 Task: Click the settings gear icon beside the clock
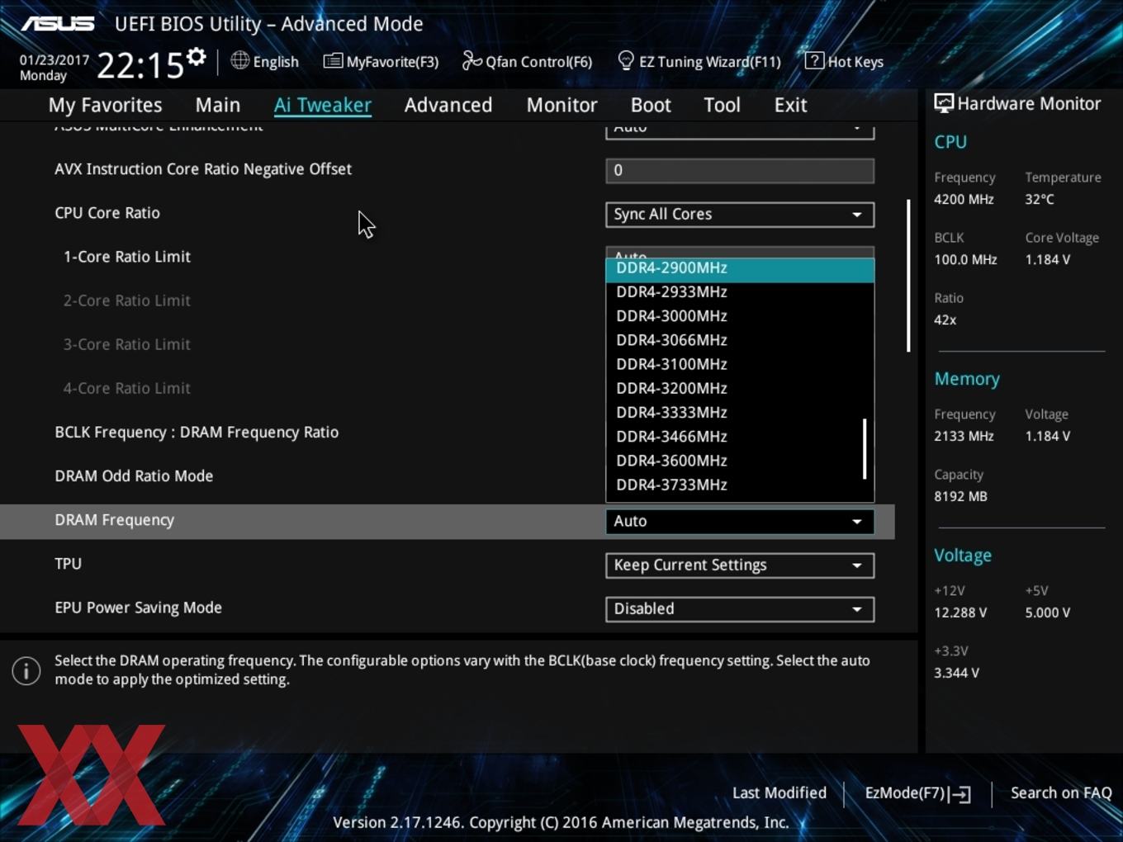[197, 57]
